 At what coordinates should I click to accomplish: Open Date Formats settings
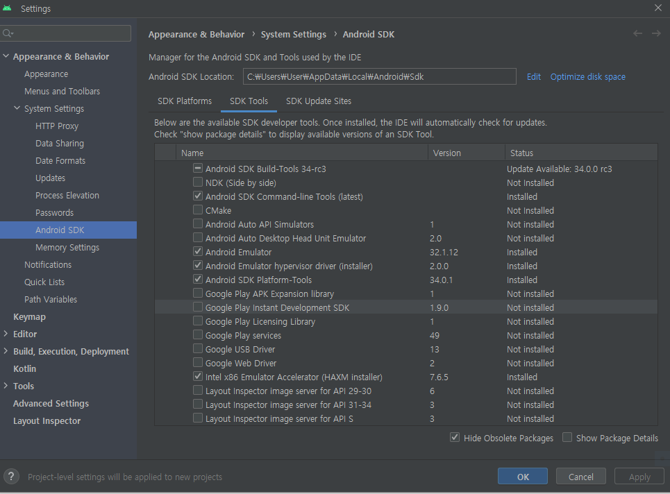point(60,160)
